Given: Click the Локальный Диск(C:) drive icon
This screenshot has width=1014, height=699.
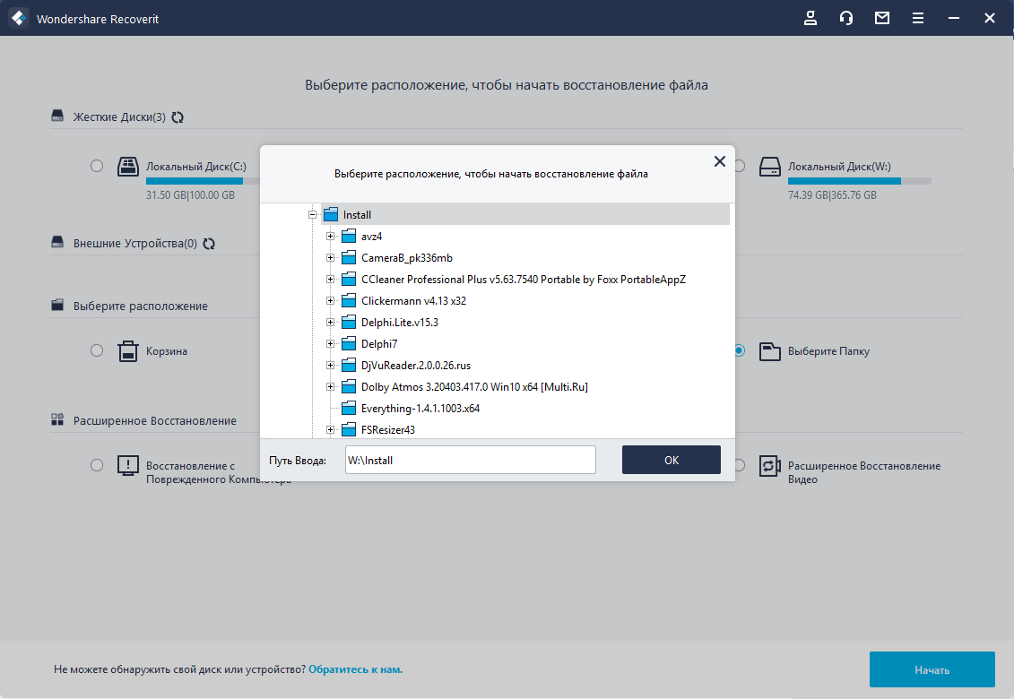Looking at the screenshot, I should click(x=127, y=166).
